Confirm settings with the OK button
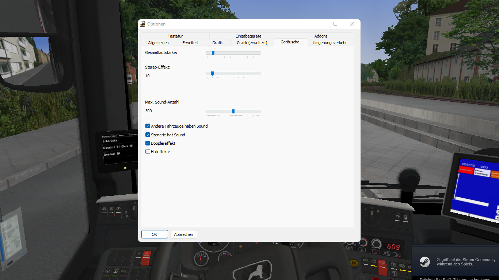Viewport: 499px width, 280px height. tap(155, 234)
